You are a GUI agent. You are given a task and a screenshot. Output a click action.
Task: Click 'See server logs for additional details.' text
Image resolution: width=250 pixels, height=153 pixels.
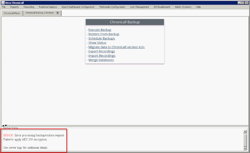pyautogui.click(x=26, y=148)
